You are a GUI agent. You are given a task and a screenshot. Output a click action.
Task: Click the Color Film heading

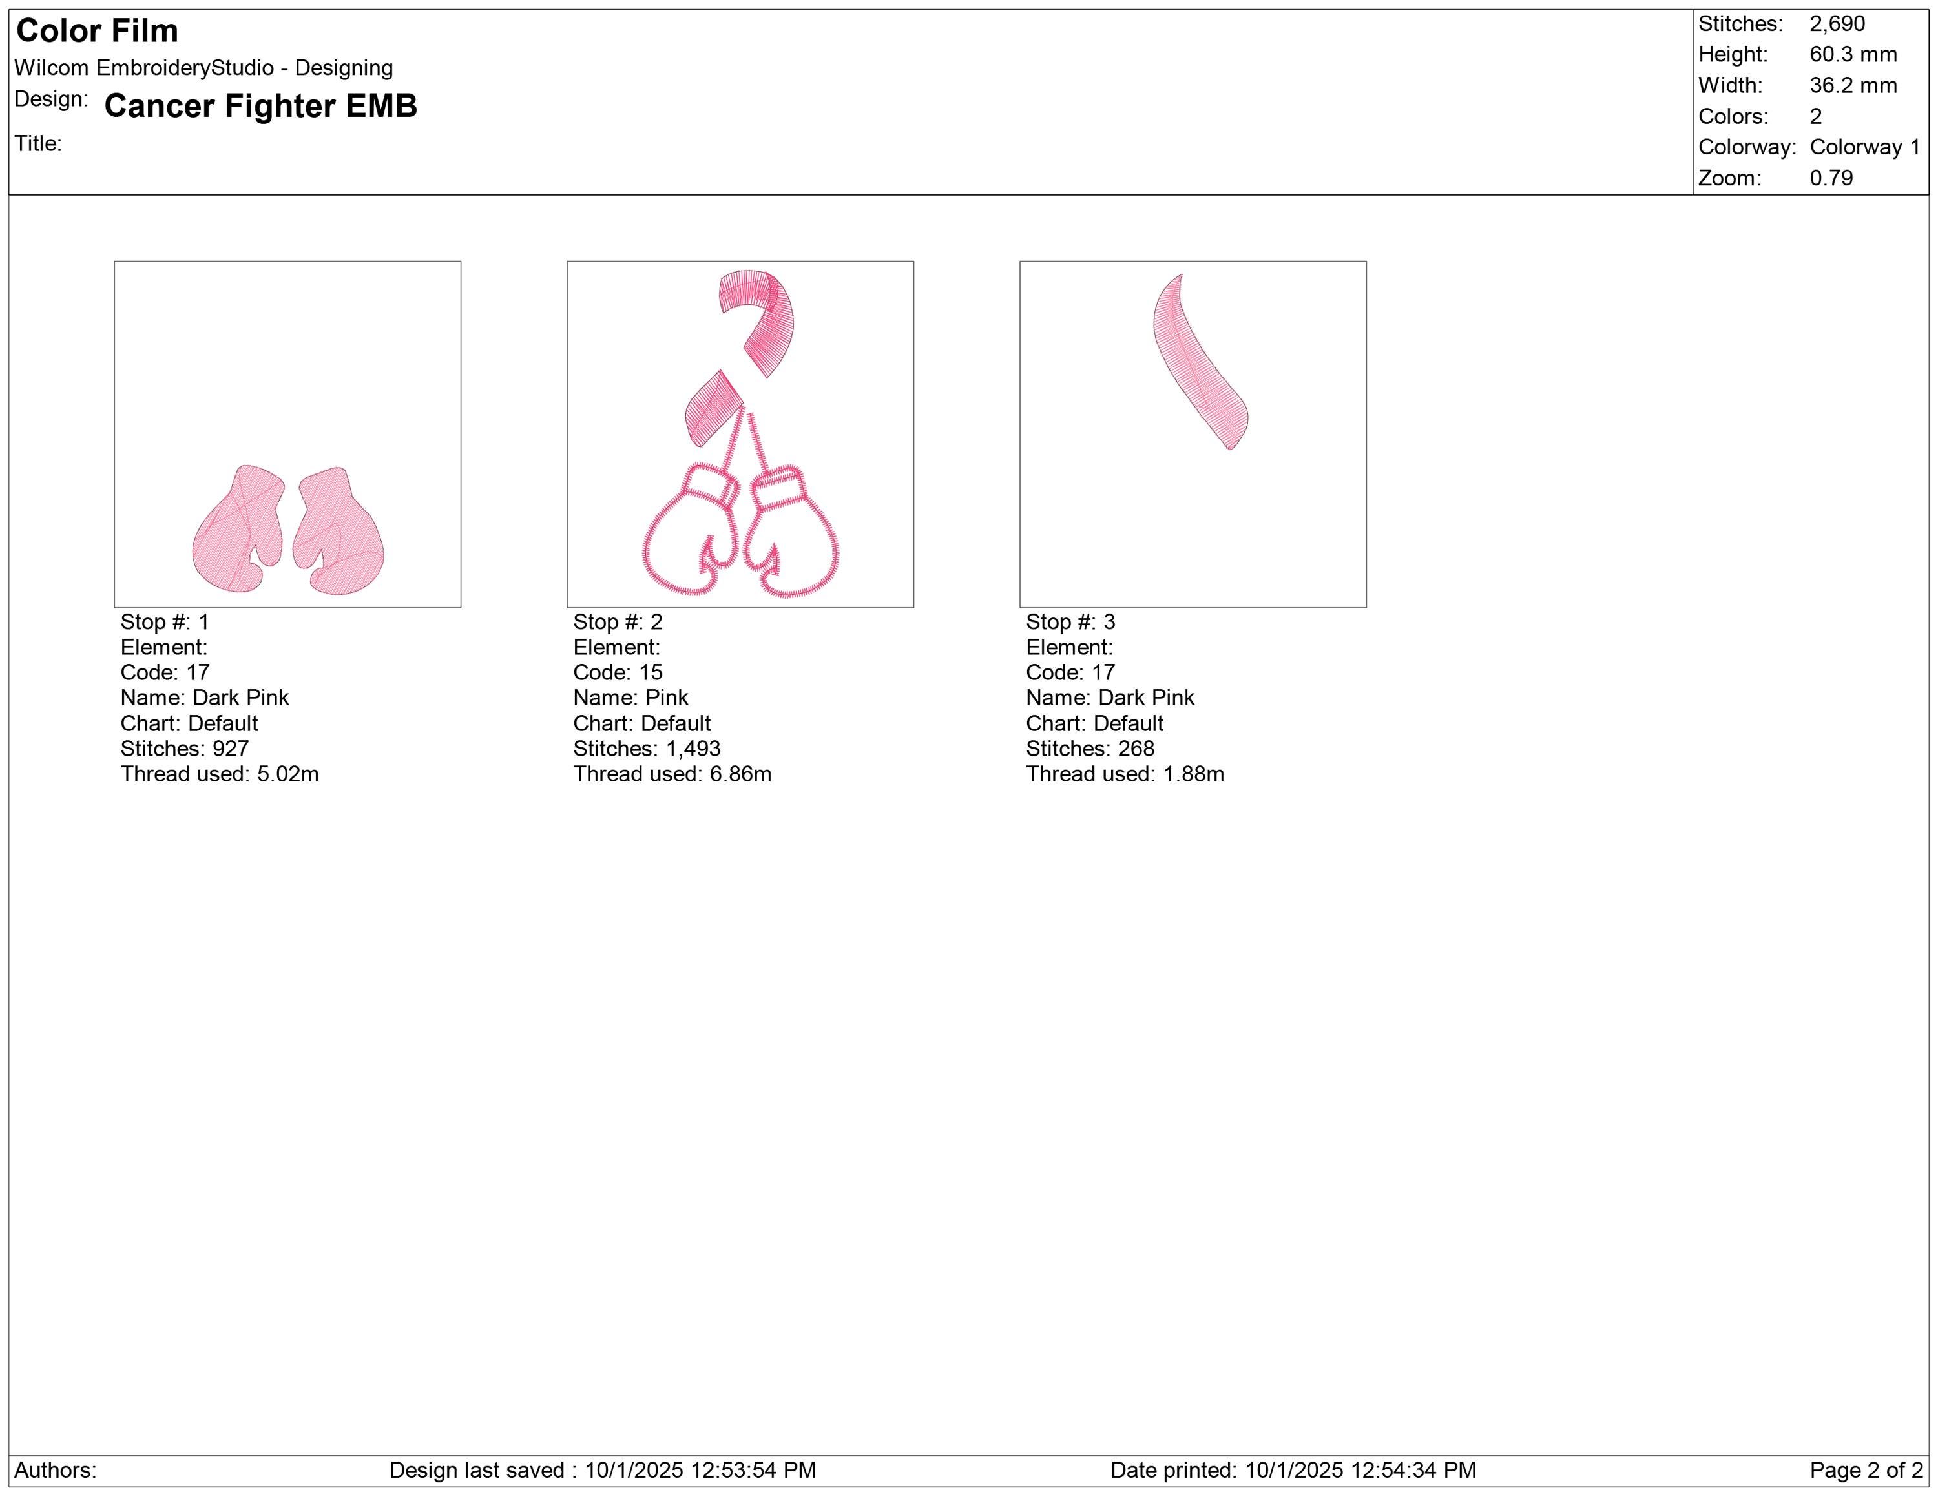click(98, 31)
